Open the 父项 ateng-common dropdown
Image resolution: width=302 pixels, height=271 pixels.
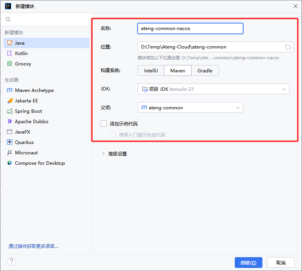(190, 108)
